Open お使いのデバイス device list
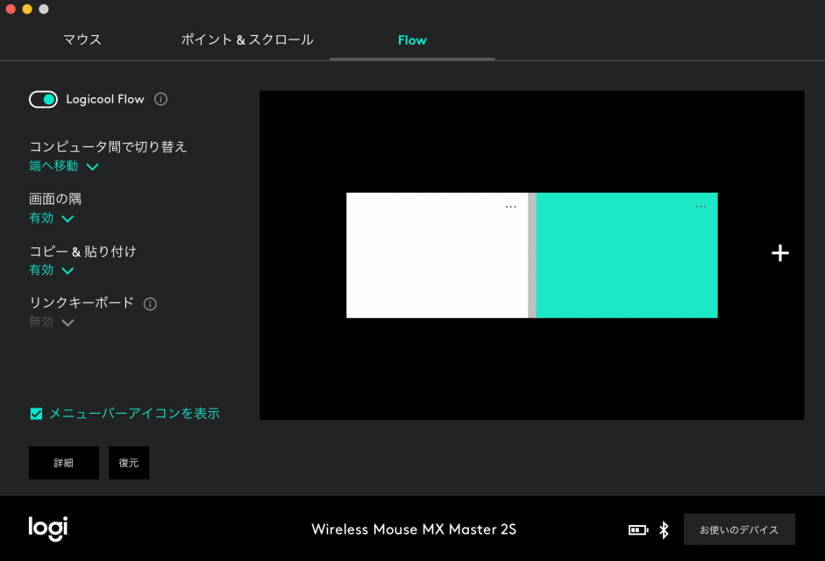825x561 pixels. [x=739, y=529]
